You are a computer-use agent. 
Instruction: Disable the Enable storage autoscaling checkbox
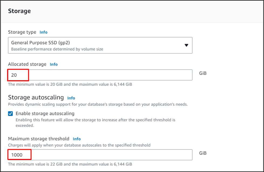(10, 114)
